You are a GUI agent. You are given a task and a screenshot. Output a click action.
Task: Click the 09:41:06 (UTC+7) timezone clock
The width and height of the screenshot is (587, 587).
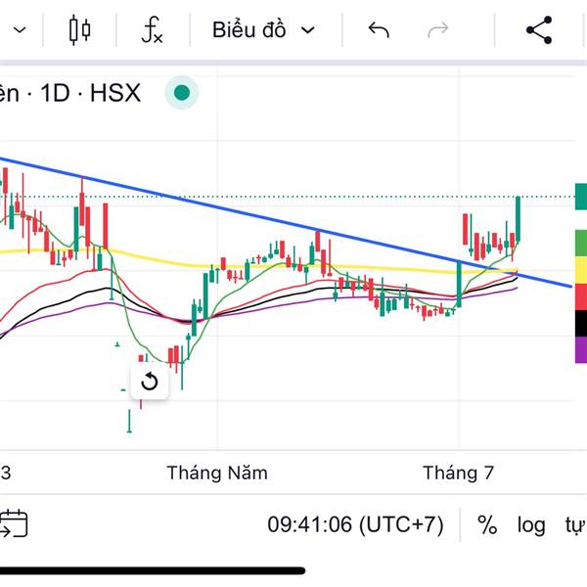coord(355,524)
